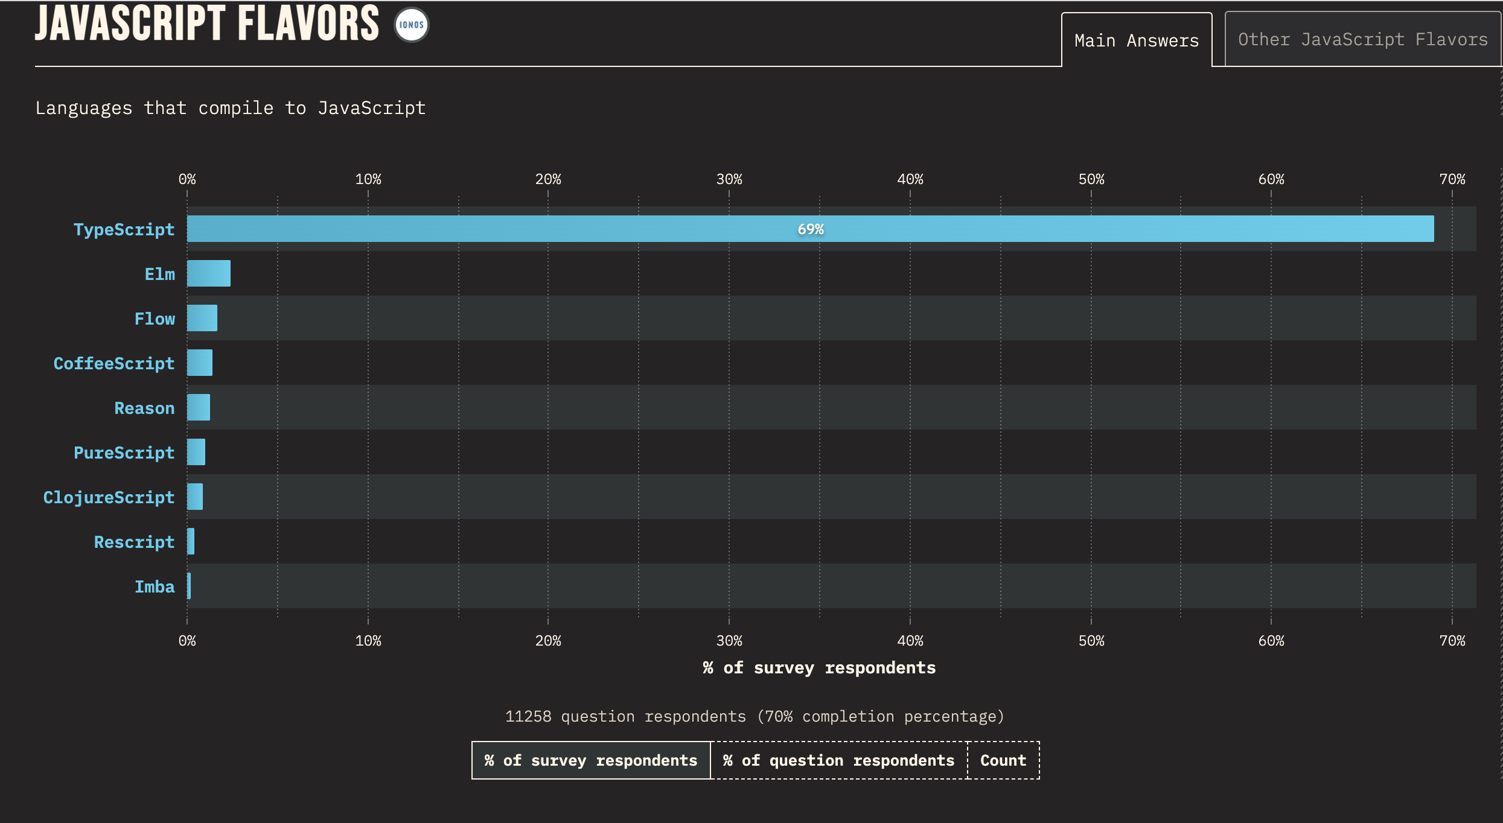Open the Elm language link
Viewport: 1503px width, 823px height.
click(159, 274)
